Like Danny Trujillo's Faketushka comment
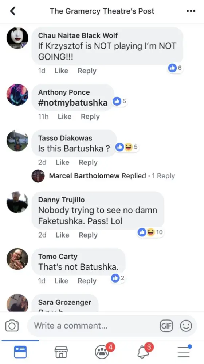The width and height of the screenshot is (204, 364). (62, 235)
